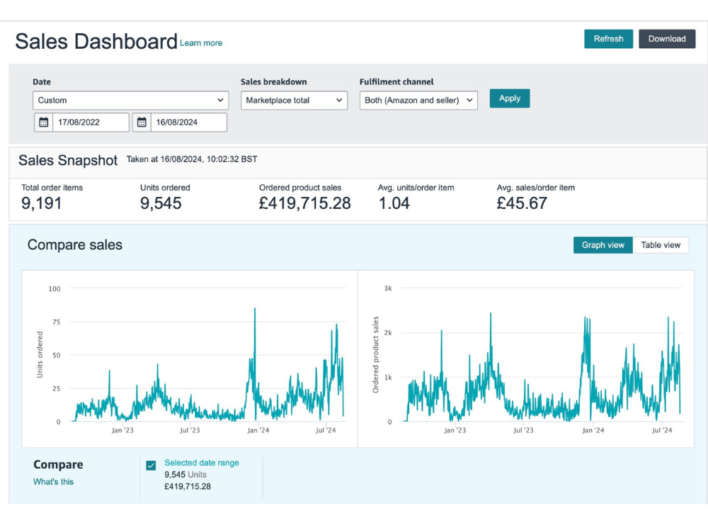Screen dimensions: 708x531
Task: Click the start date calendar icon
Action: 44,122
